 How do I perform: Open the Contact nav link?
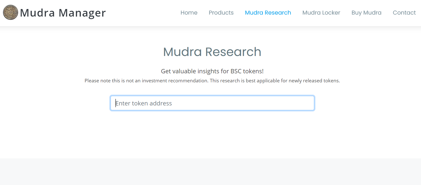pos(404,13)
